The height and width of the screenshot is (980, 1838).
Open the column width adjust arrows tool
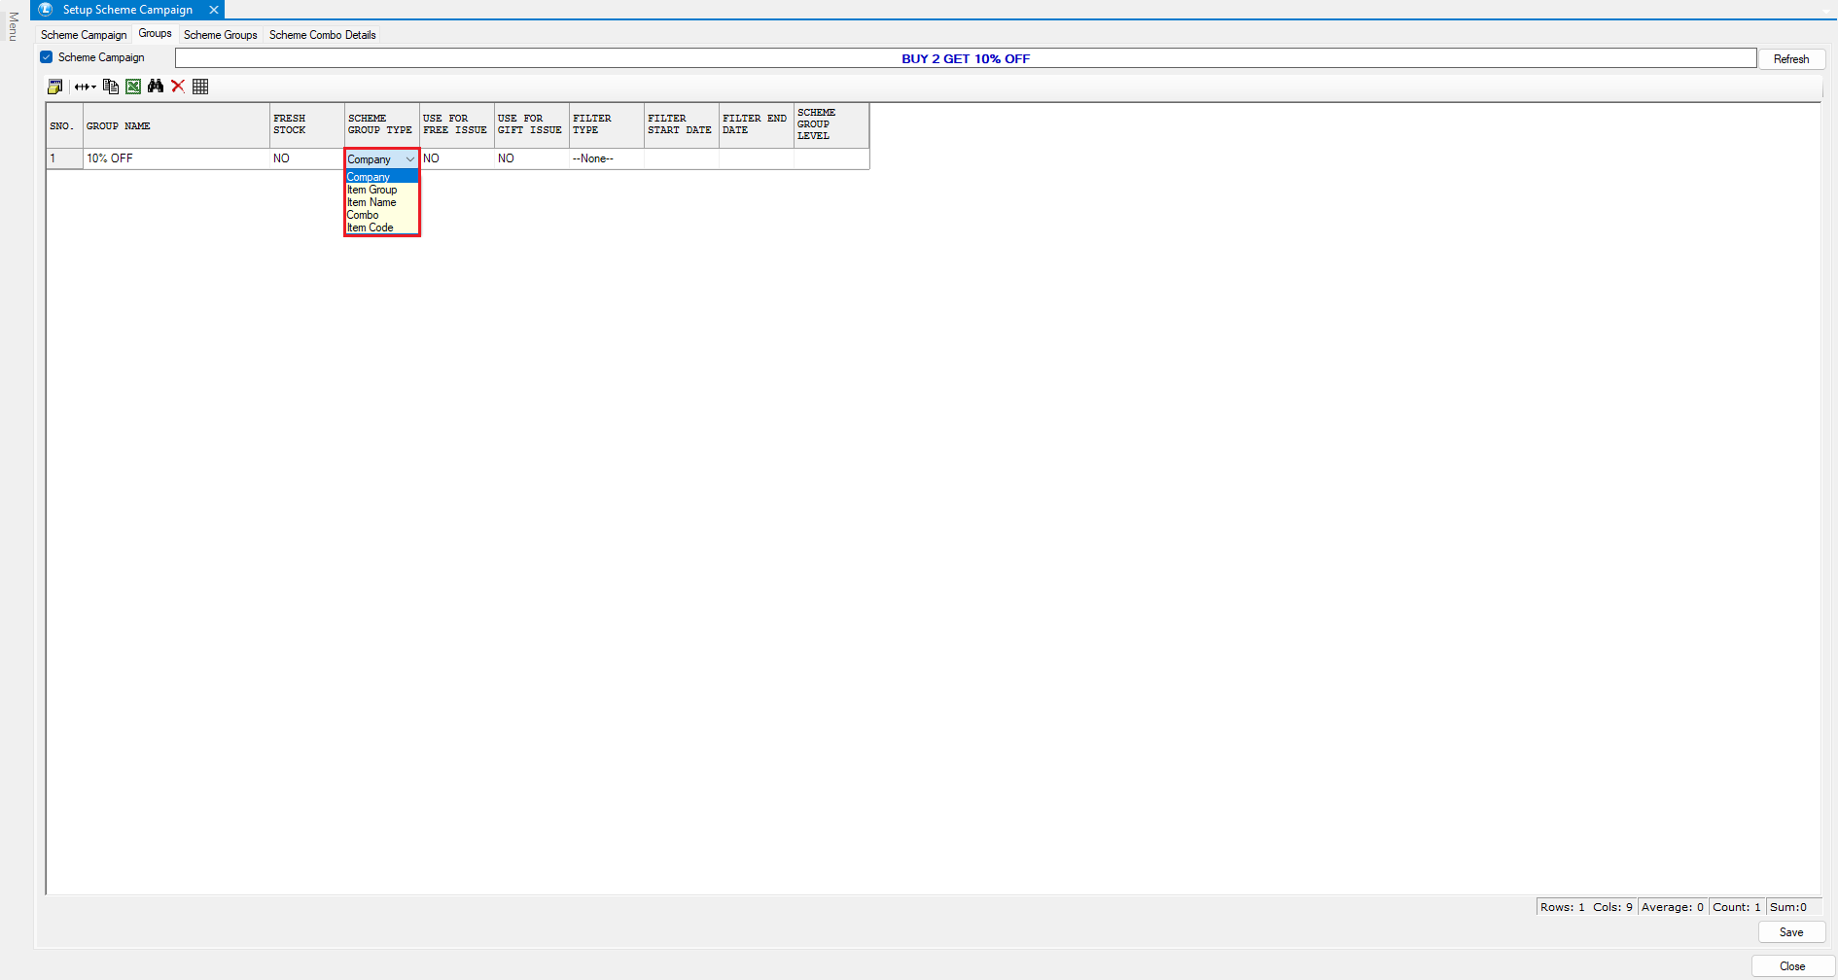[x=85, y=87]
